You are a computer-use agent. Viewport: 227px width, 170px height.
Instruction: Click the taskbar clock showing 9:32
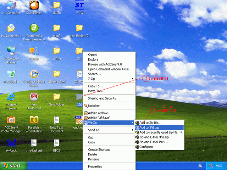219,166
